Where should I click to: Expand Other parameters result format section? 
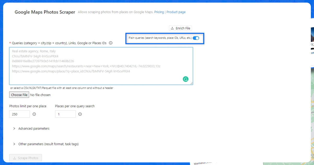pyautogui.click(x=49, y=144)
